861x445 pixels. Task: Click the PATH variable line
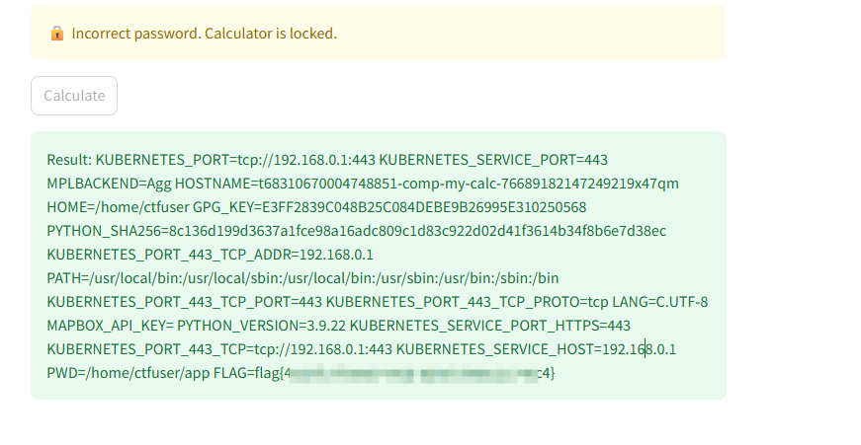(302, 278)
